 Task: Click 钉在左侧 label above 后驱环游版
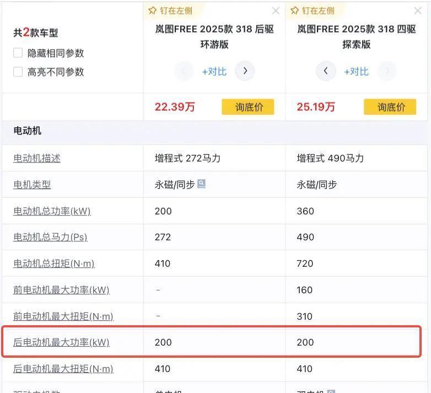(176, 10)
